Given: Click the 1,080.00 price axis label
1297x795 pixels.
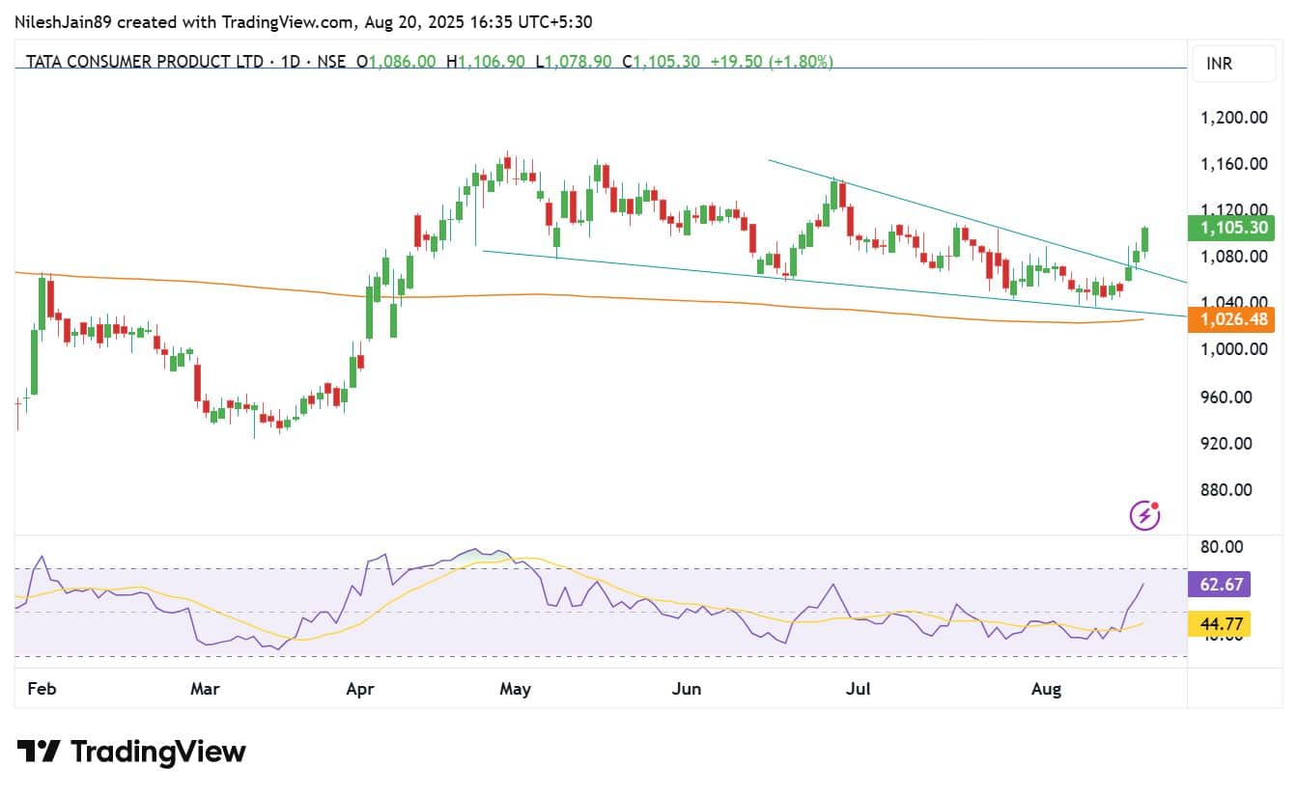Looking at the screenshot, I should point(1233,257).
